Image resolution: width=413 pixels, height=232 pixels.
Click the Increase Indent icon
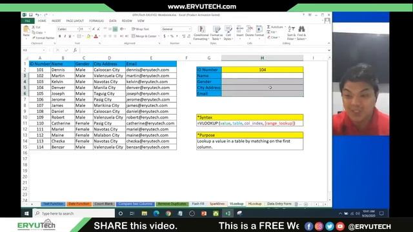pyautogui.click(x=126, y=36)
